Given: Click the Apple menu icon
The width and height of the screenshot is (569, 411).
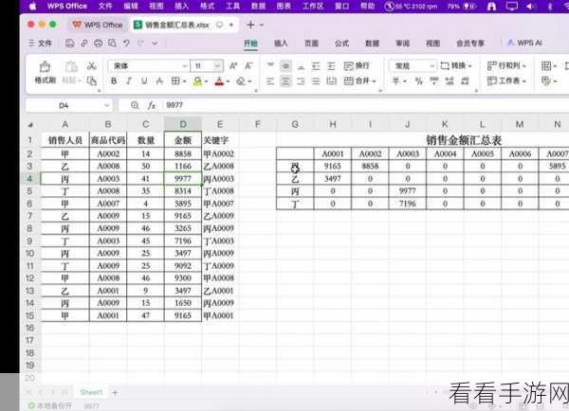Looking at the screenshot, I should (32, 7).
